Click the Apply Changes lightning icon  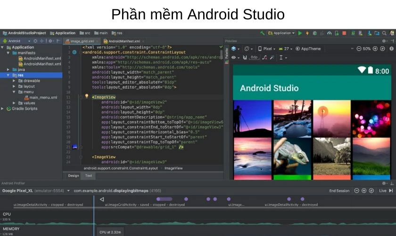click(307, 33)
